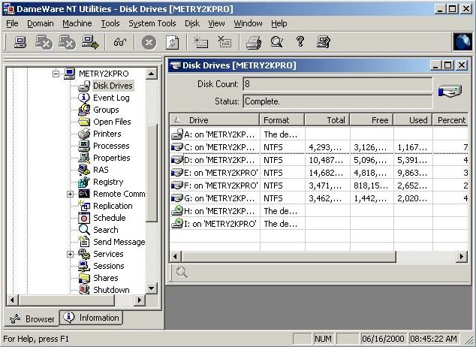Image resolution: width=476 pixels, height=347 pixels.
Task: Click the Status field showing Complete
Action: (338, 101)
